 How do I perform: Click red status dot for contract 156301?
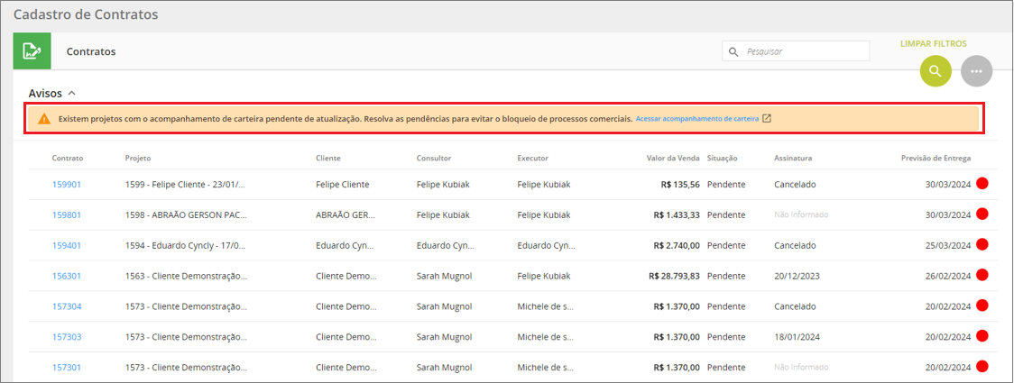click(x=982, y=275)
